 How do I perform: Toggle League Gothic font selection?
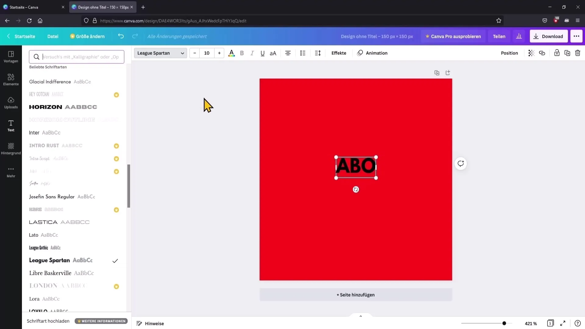[x=45, y=247]
